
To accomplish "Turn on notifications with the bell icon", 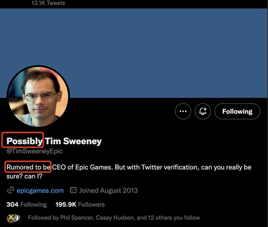I will click(x=203, y=112).
